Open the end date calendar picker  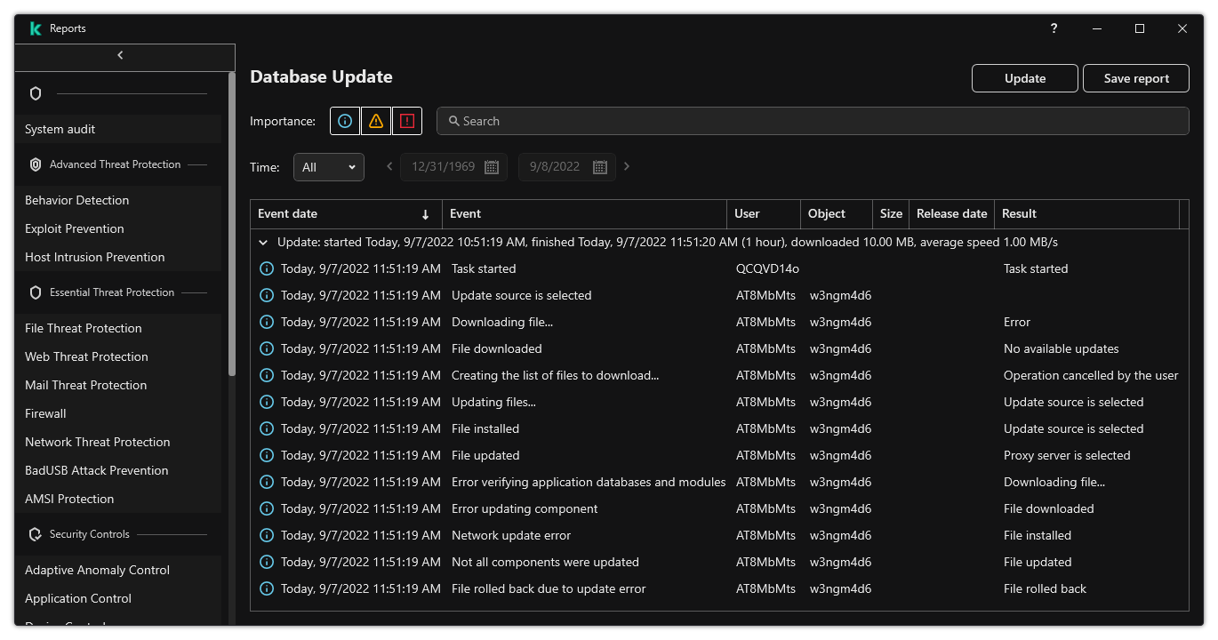pos(599,167)
